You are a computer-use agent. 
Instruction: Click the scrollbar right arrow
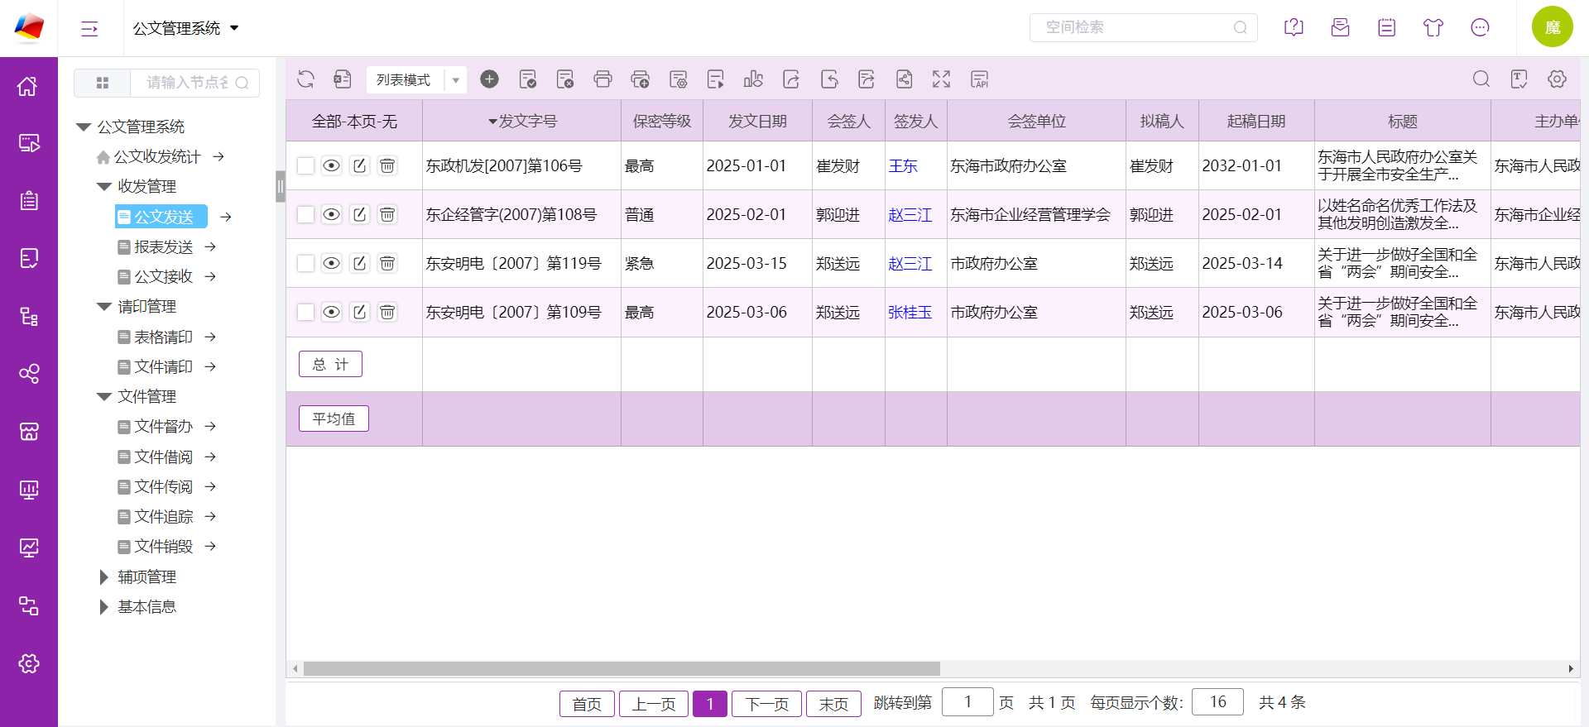pyautogui.click(x=1571, y=668)
